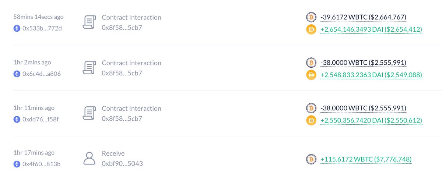
Task: Open the +2,654,146.3493 DAI amount link
Action: pyautogui.click(x=371, y=29)
